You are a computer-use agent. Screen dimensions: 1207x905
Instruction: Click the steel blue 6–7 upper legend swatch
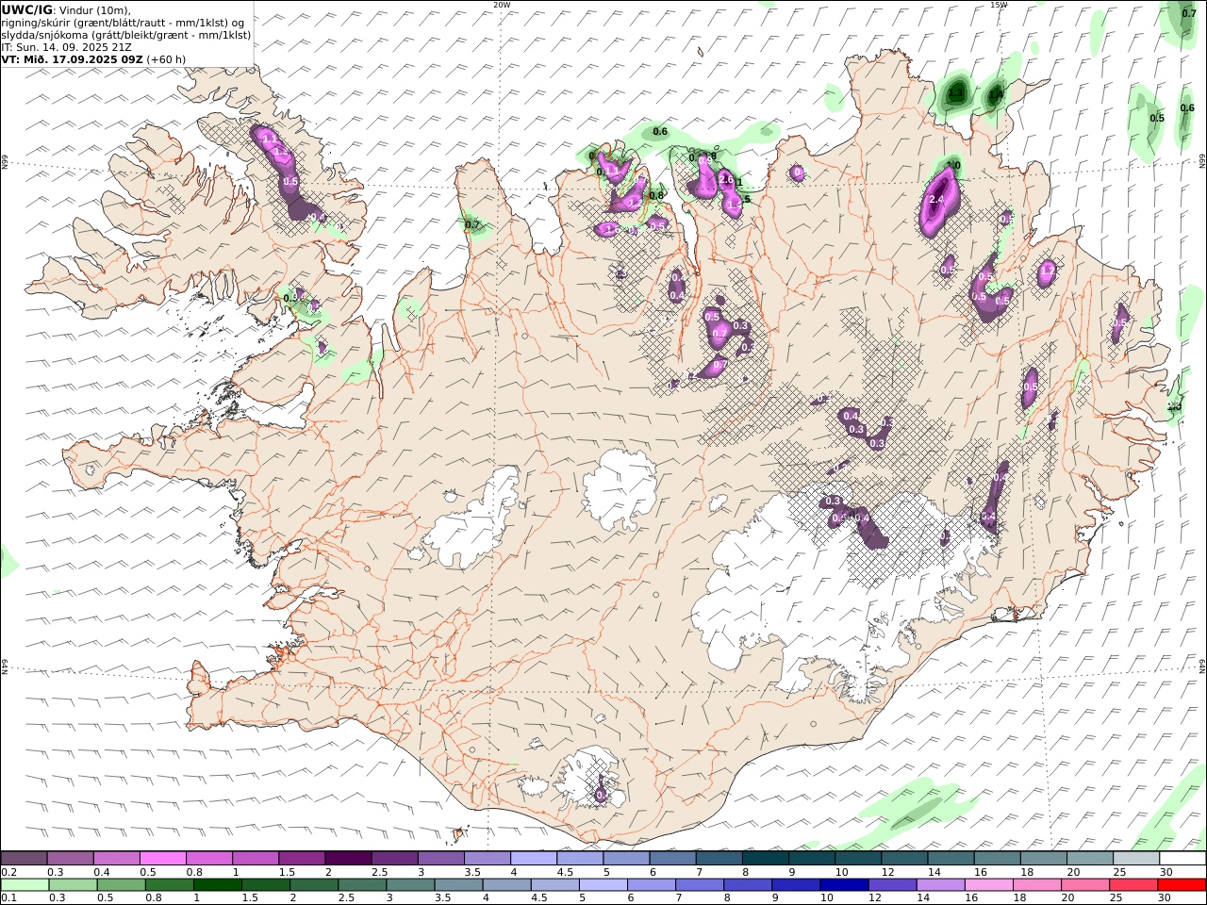click(672, 858)
